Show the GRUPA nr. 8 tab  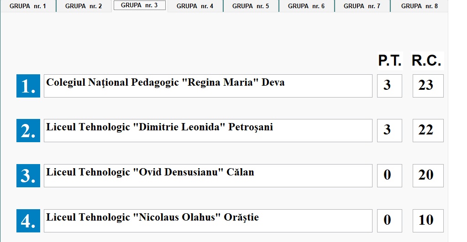[420, 6]
